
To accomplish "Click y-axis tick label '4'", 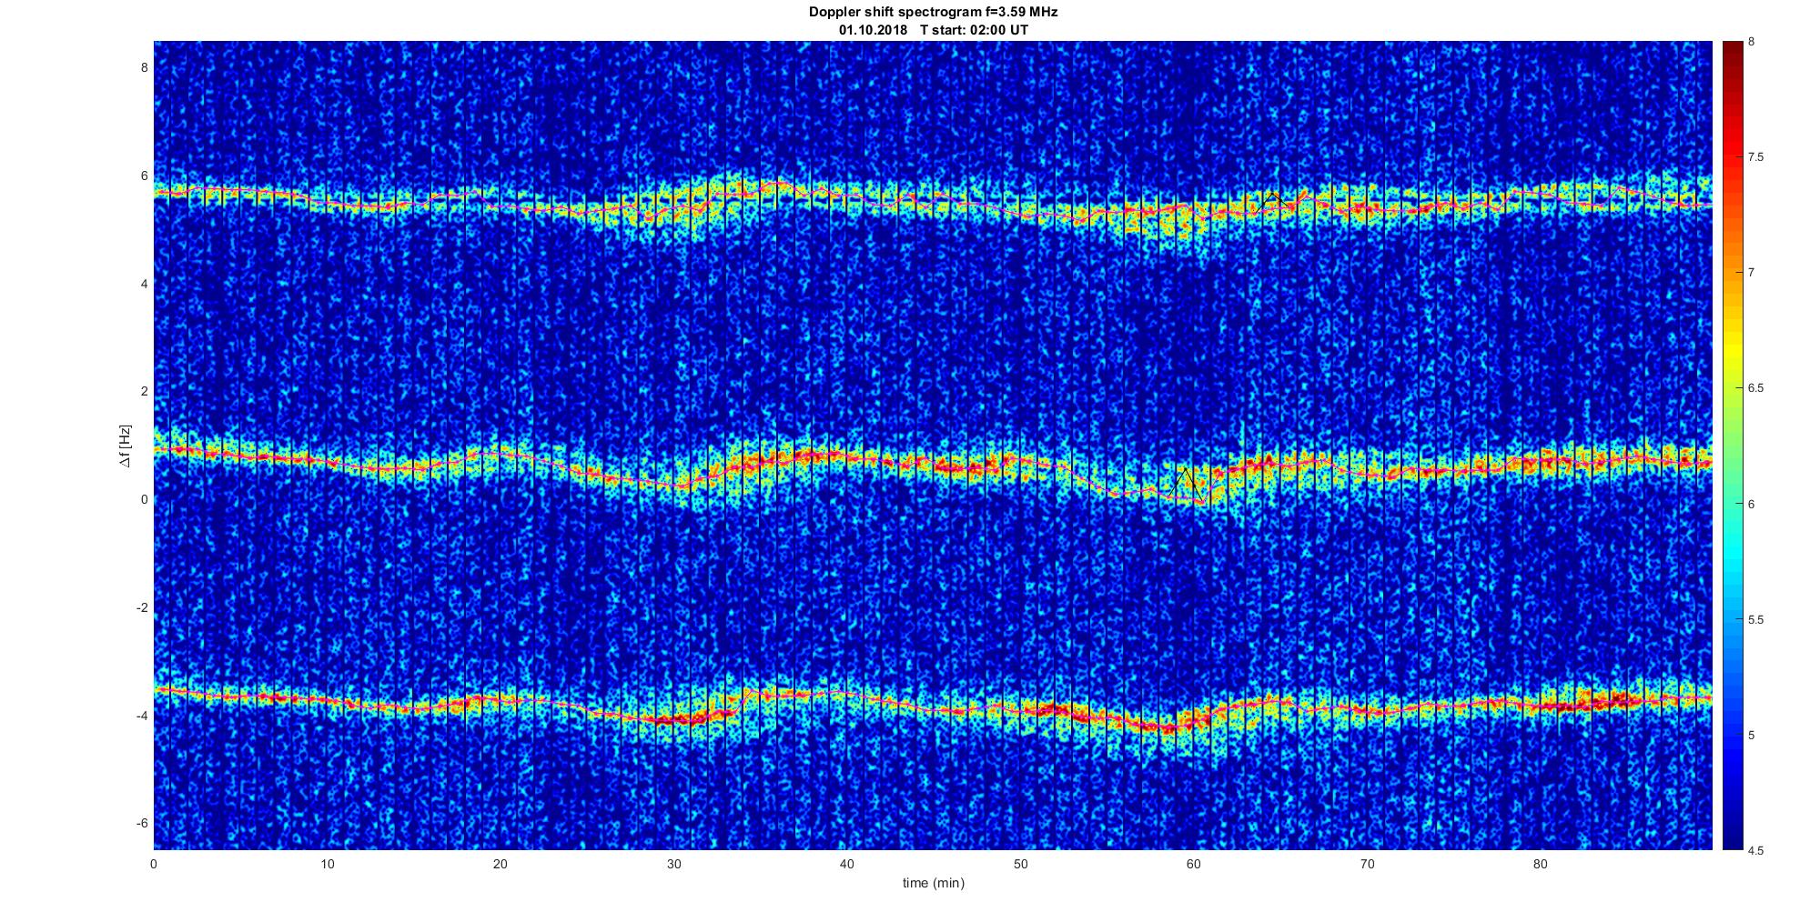I will tap(144, 284).
